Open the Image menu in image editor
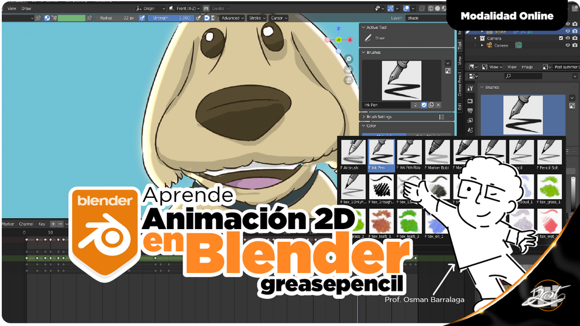 point(527,67)
